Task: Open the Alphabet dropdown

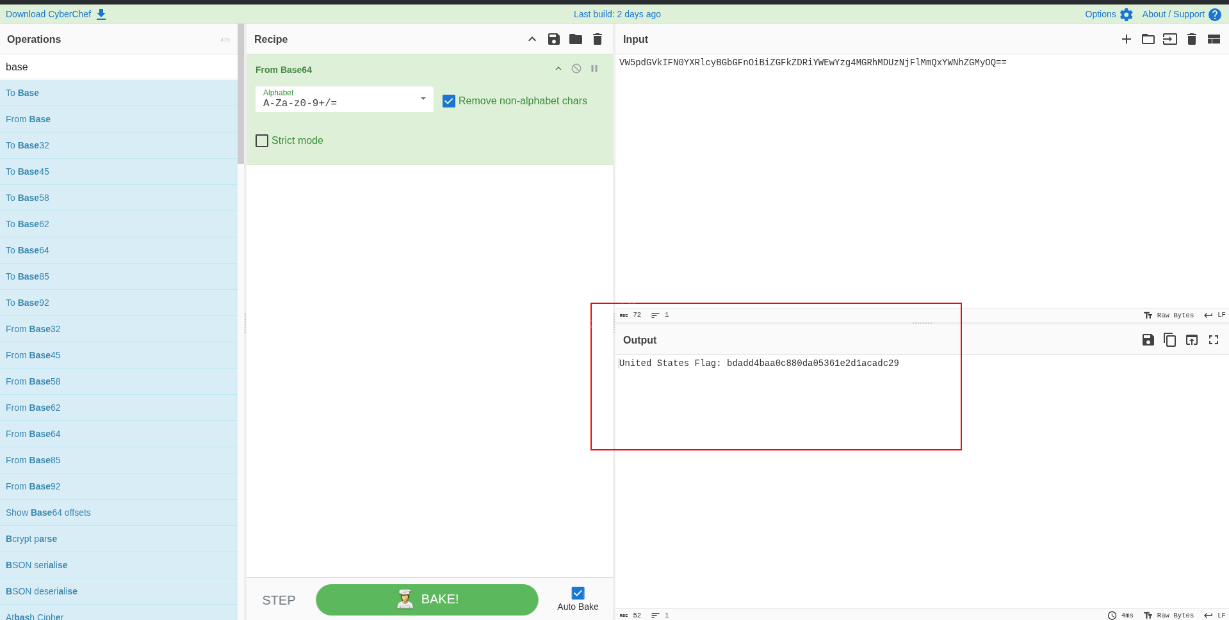Action: click(x=345, y=99)
